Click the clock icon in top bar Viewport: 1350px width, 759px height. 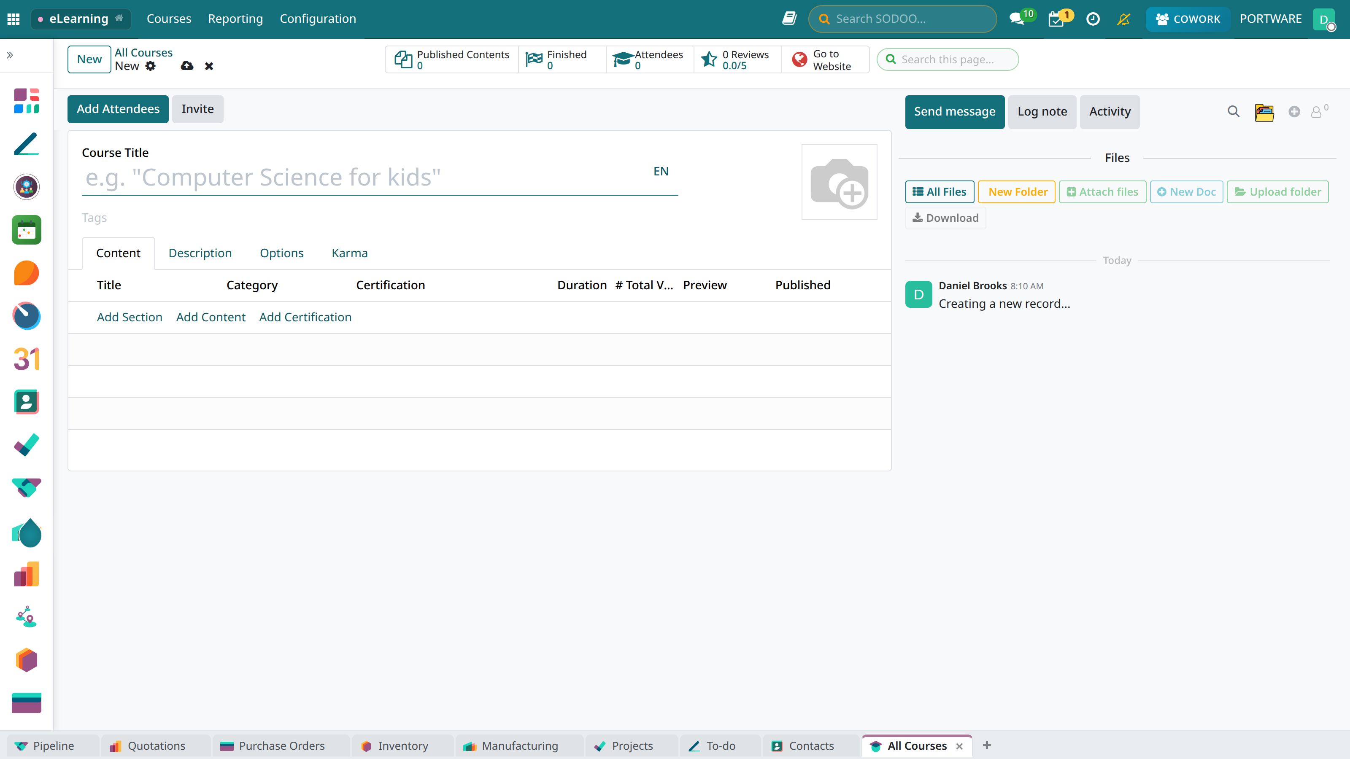tap(1093, 19)
